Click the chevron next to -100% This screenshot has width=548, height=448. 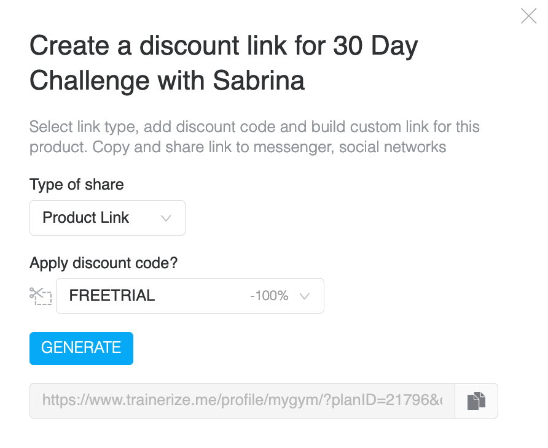coord(303,296)
